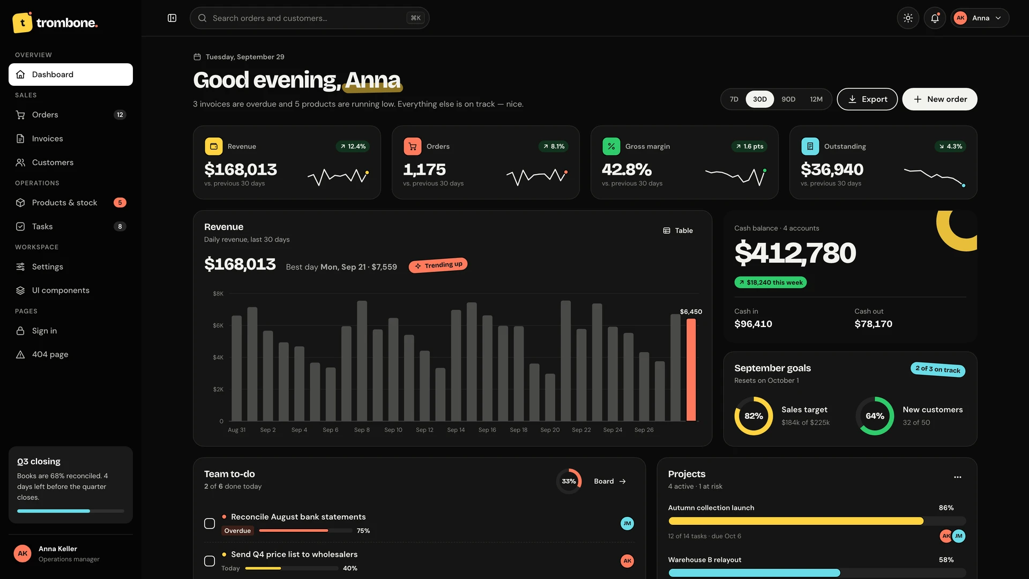Screen dimensions: 1029x579
Task: Check off Send Q4 price list task
Action: (210, 561)
